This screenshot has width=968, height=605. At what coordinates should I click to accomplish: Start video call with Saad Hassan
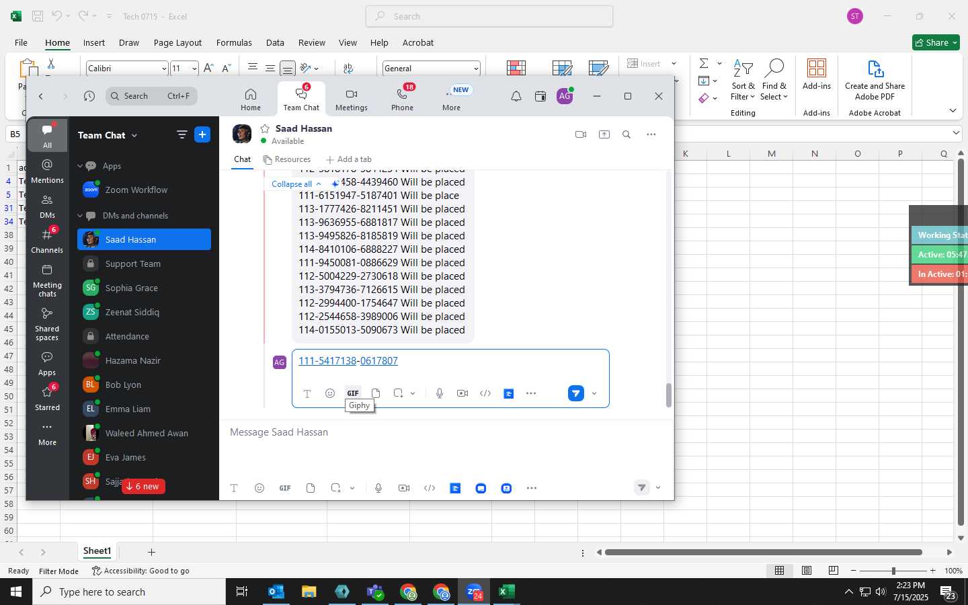pos(581,134)
